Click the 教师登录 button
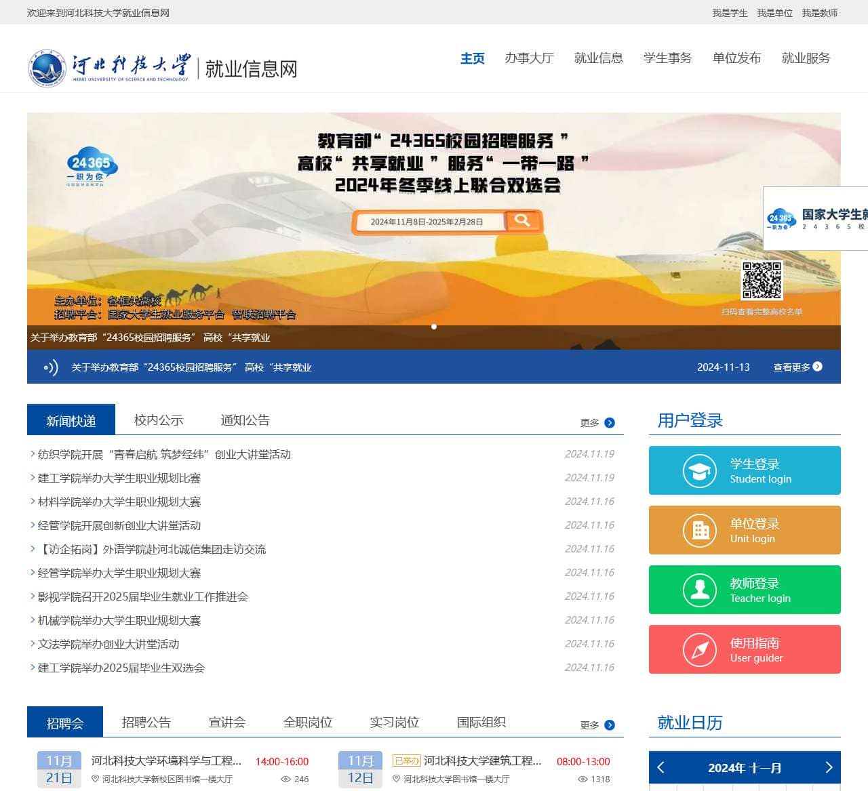The height and width of the screenshot is (791, 868). tap(745, 590)
